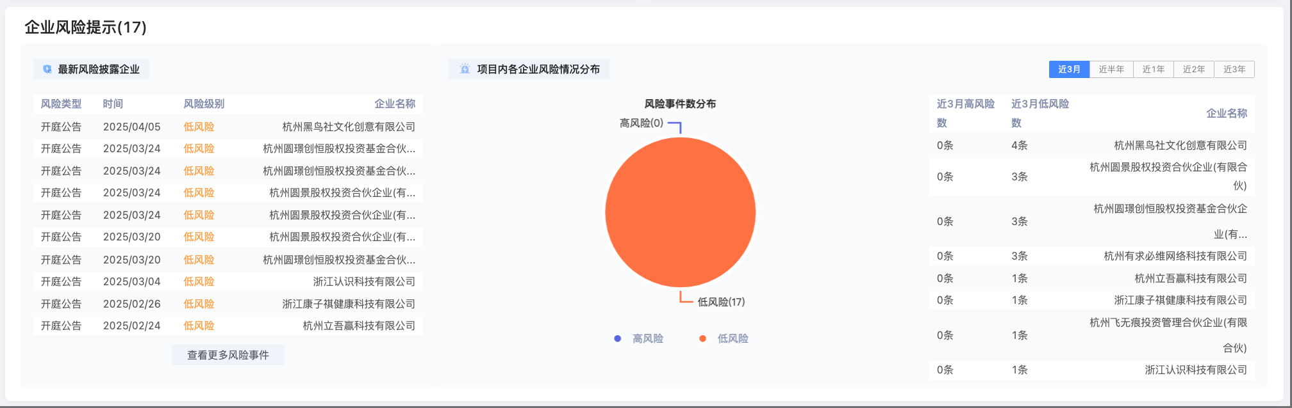Open 浙江认识科技有限公司 row dated 2025/03/04
The image size is (1292, 408).
pyautogui.click(x=363, y=281)
